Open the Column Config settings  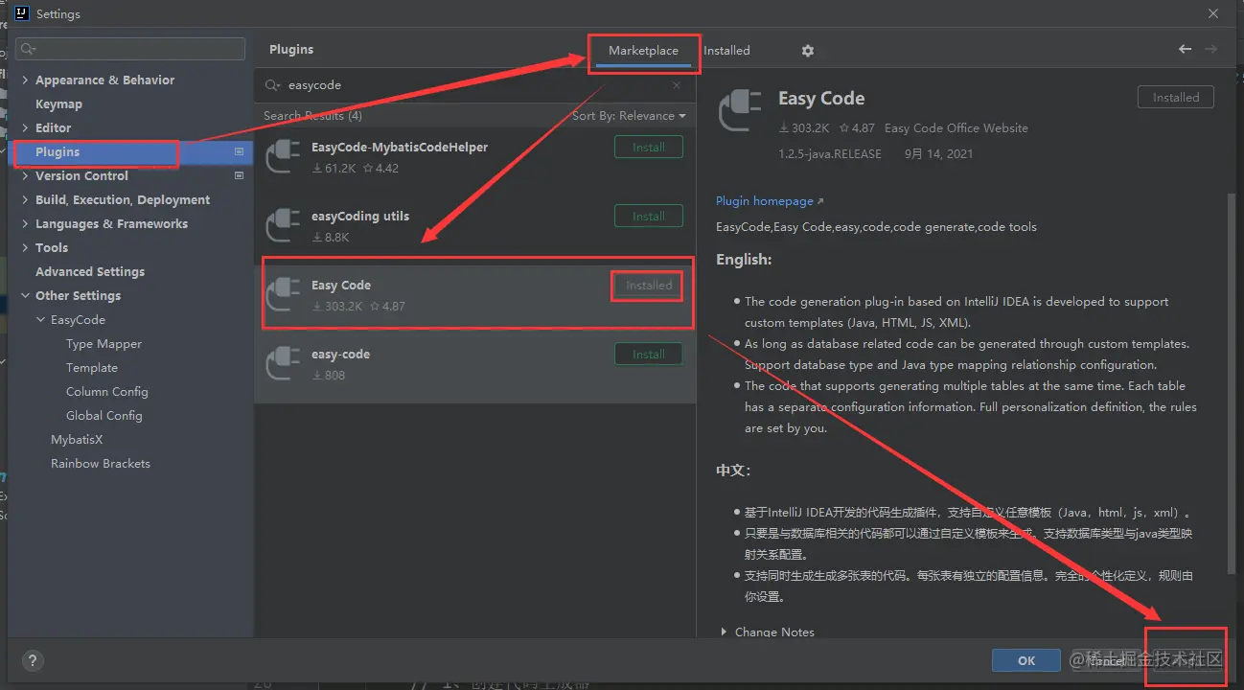coord(107,392)
